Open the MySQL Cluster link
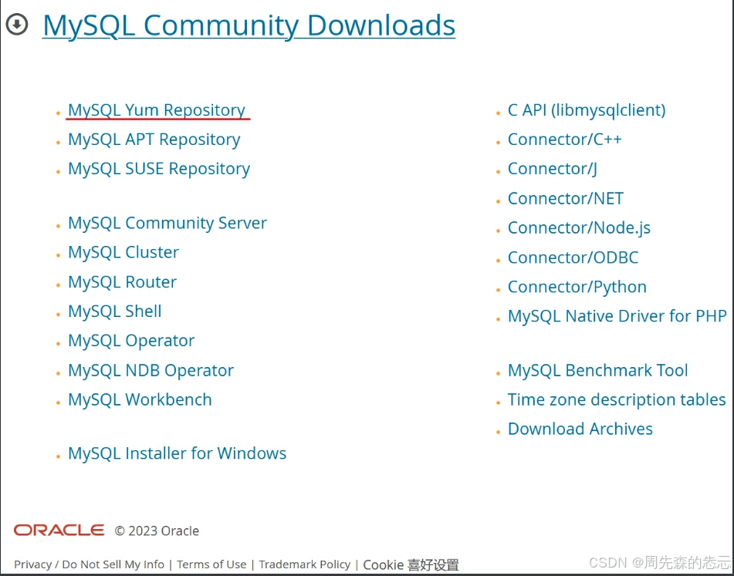734x576 pixels. click(123, 252)
